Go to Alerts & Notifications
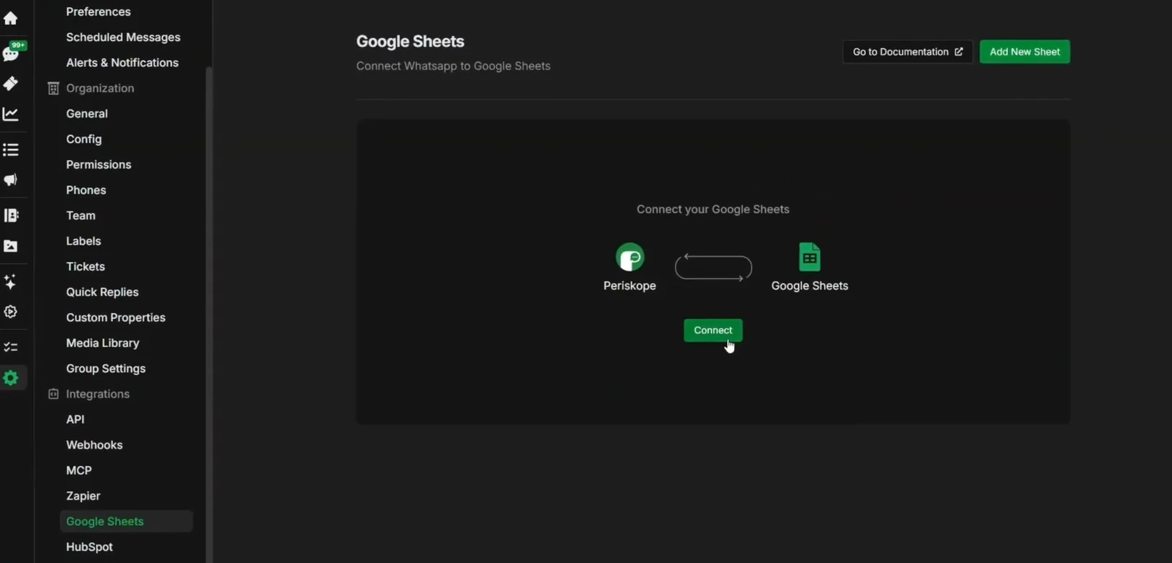Screen dimensions: 1172x563 click(x=122, y=63)
